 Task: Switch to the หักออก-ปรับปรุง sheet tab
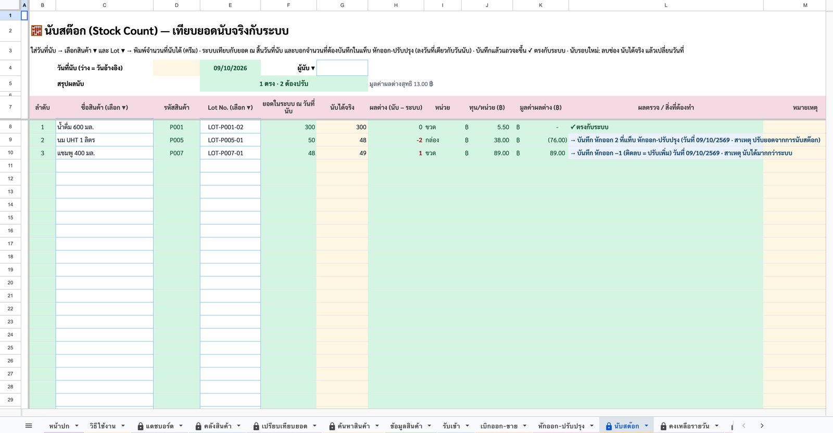(x=561, y=426)
